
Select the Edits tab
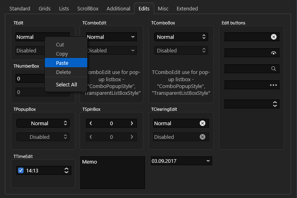[x=144, y=8]
